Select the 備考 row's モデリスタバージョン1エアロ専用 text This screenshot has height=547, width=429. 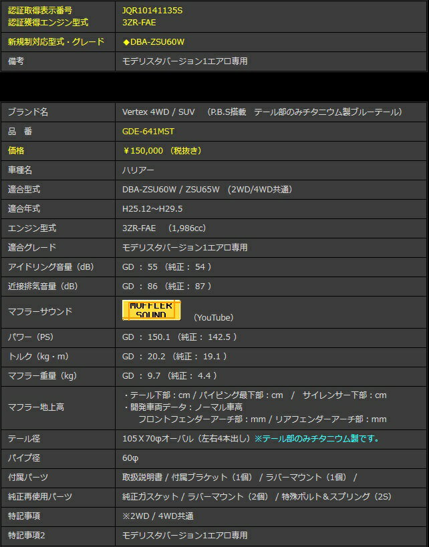tap(184, 61)
